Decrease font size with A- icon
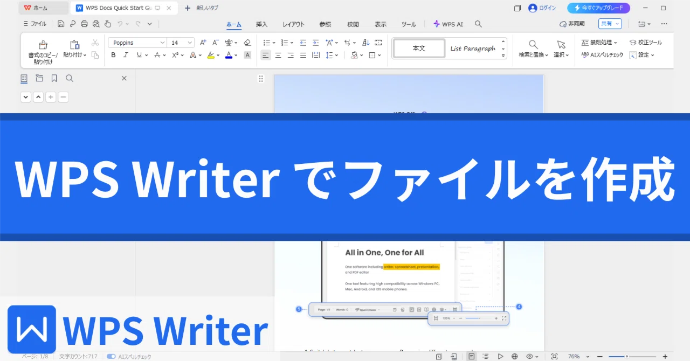Image resolution: width=690 pixels, height=361 pixels. [x=215, y=43]
